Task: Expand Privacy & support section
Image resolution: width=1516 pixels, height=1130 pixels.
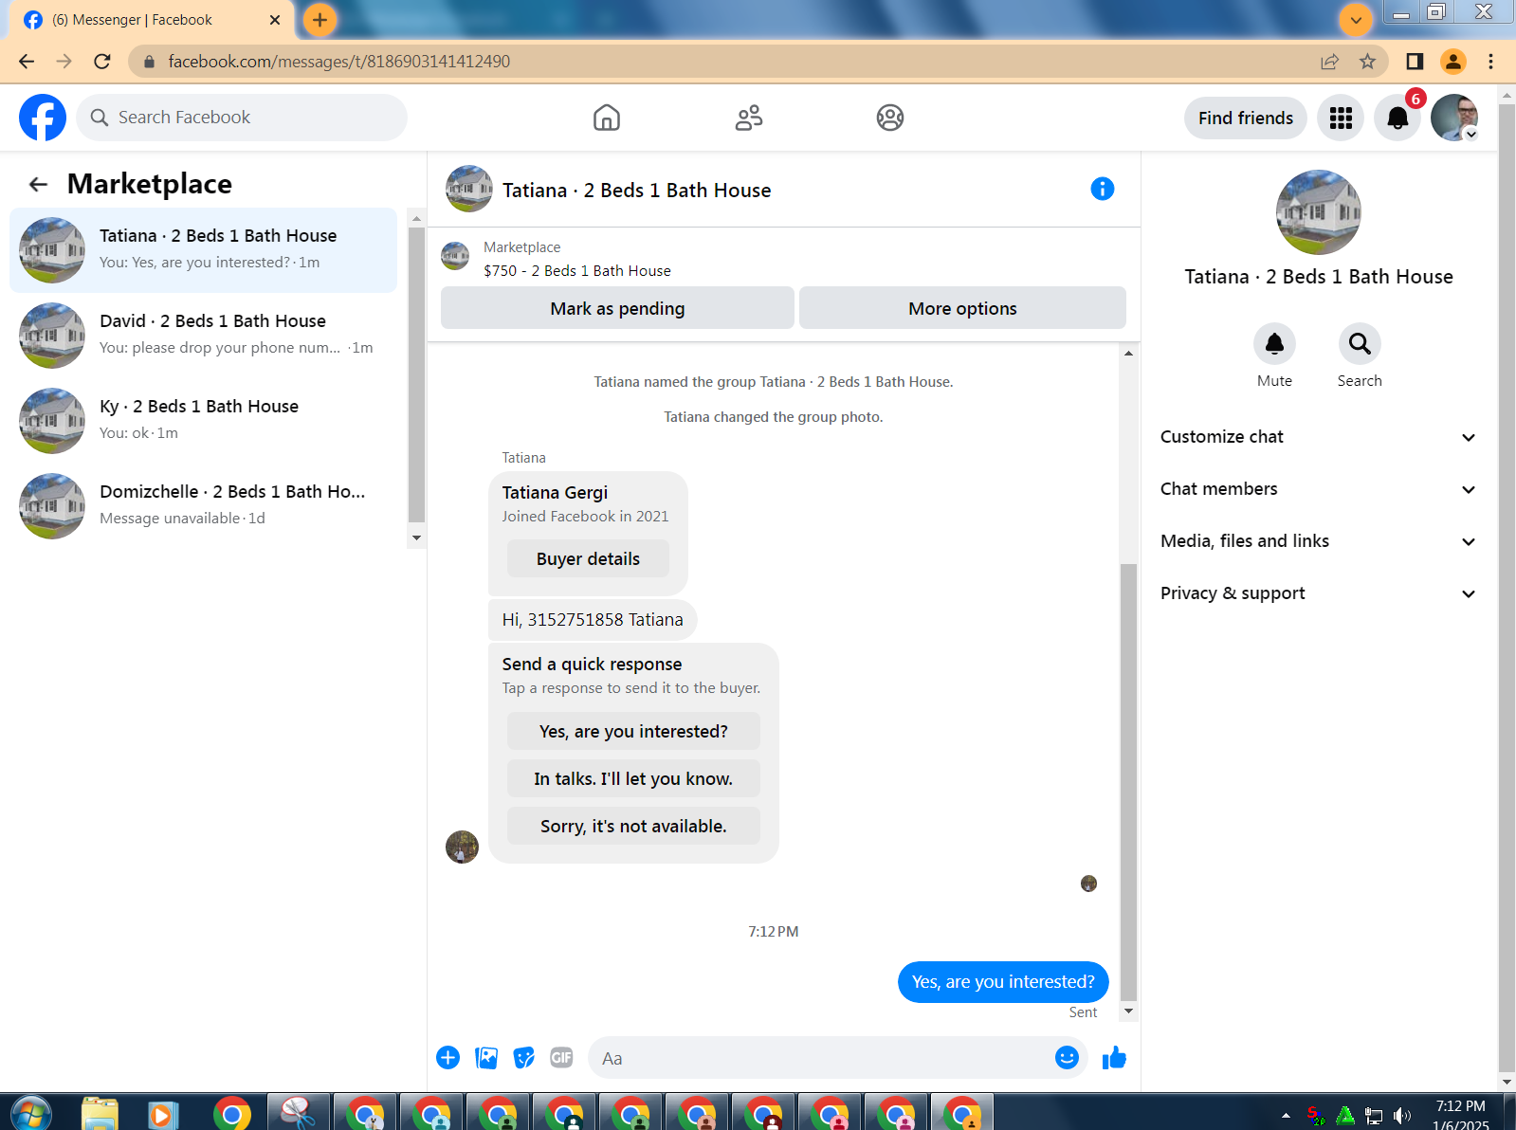Action: [1318, 593]
